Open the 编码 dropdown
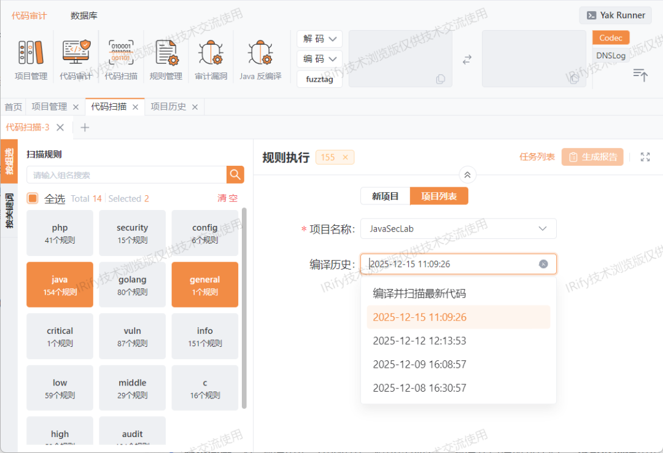The height and width of the screenshot is (453, 663). pyautogui.click(x=319, y=59)
